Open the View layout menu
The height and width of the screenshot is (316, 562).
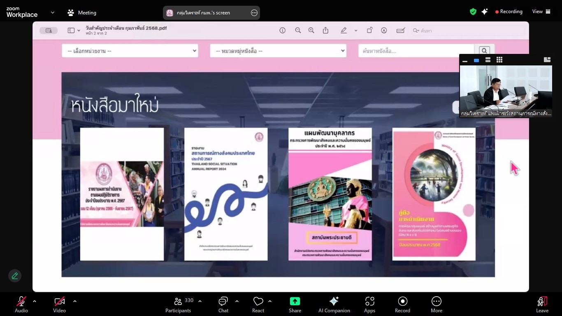(x=541, y=12)
